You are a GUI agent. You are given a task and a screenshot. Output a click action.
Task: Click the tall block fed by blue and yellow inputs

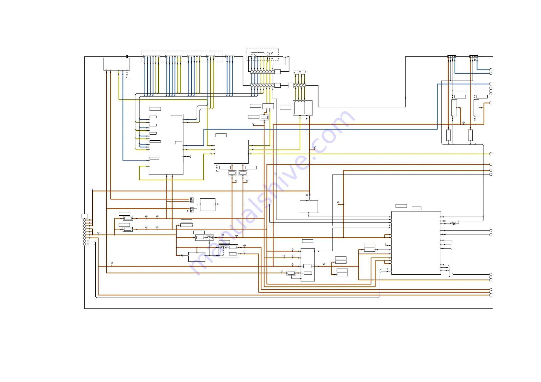click(166, 144)
